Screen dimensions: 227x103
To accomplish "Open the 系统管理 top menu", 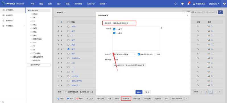I will [x=78, y=4].
